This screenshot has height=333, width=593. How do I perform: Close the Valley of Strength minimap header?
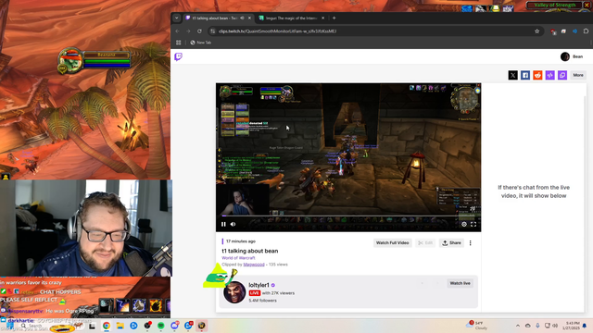click(x=587, y=5)
